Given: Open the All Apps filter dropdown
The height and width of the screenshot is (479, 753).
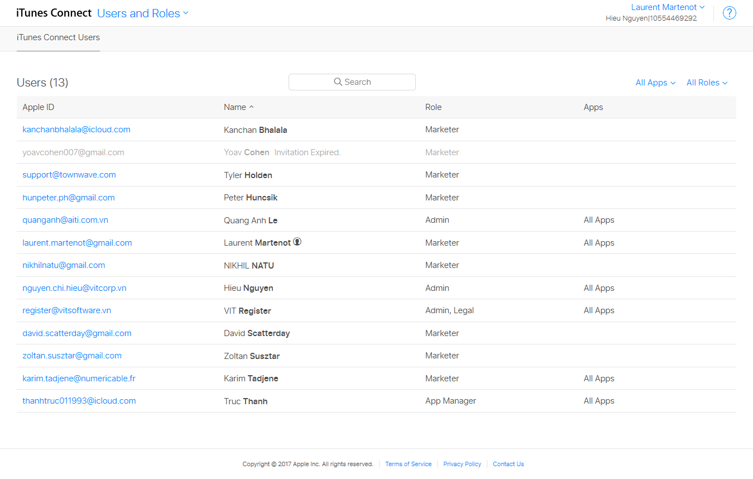Looking at the screenshot, I should [x=655, y=83].
